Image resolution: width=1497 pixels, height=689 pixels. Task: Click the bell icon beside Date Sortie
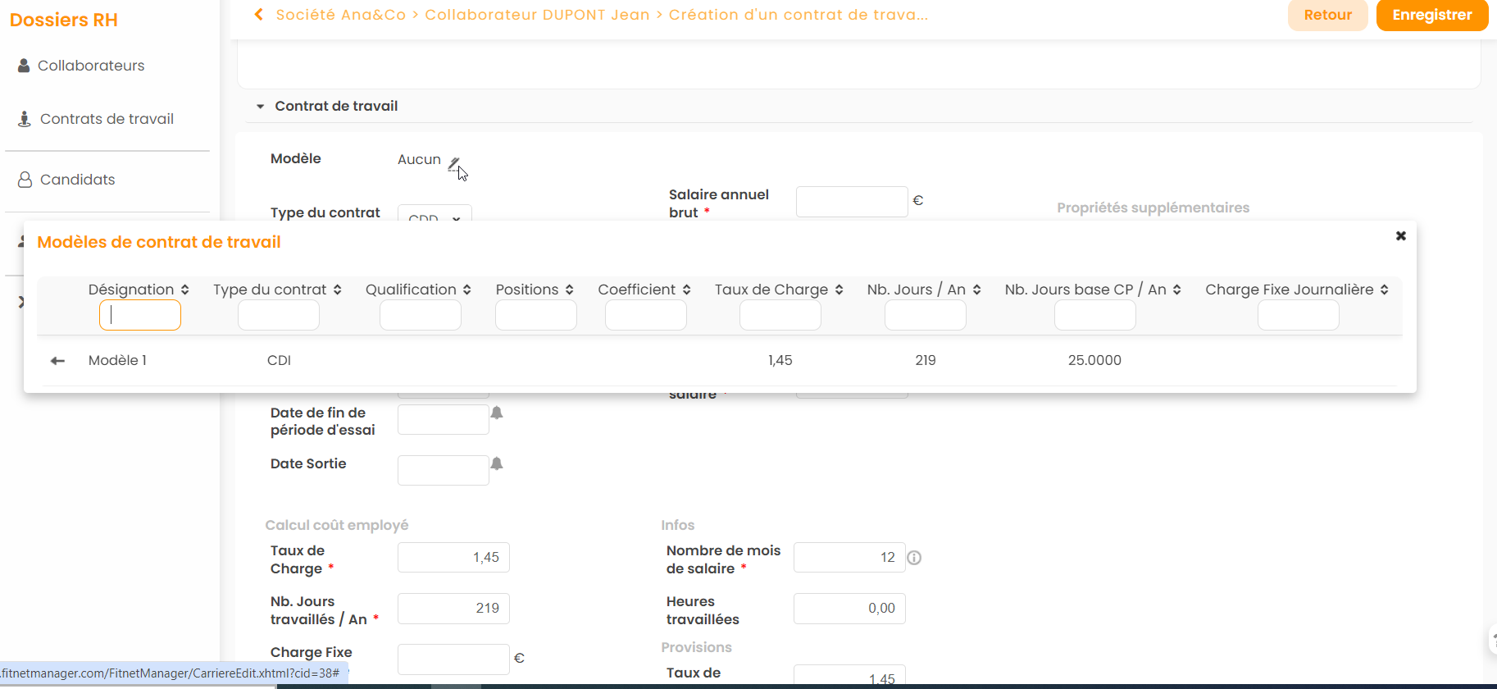(x=497, y=464)
